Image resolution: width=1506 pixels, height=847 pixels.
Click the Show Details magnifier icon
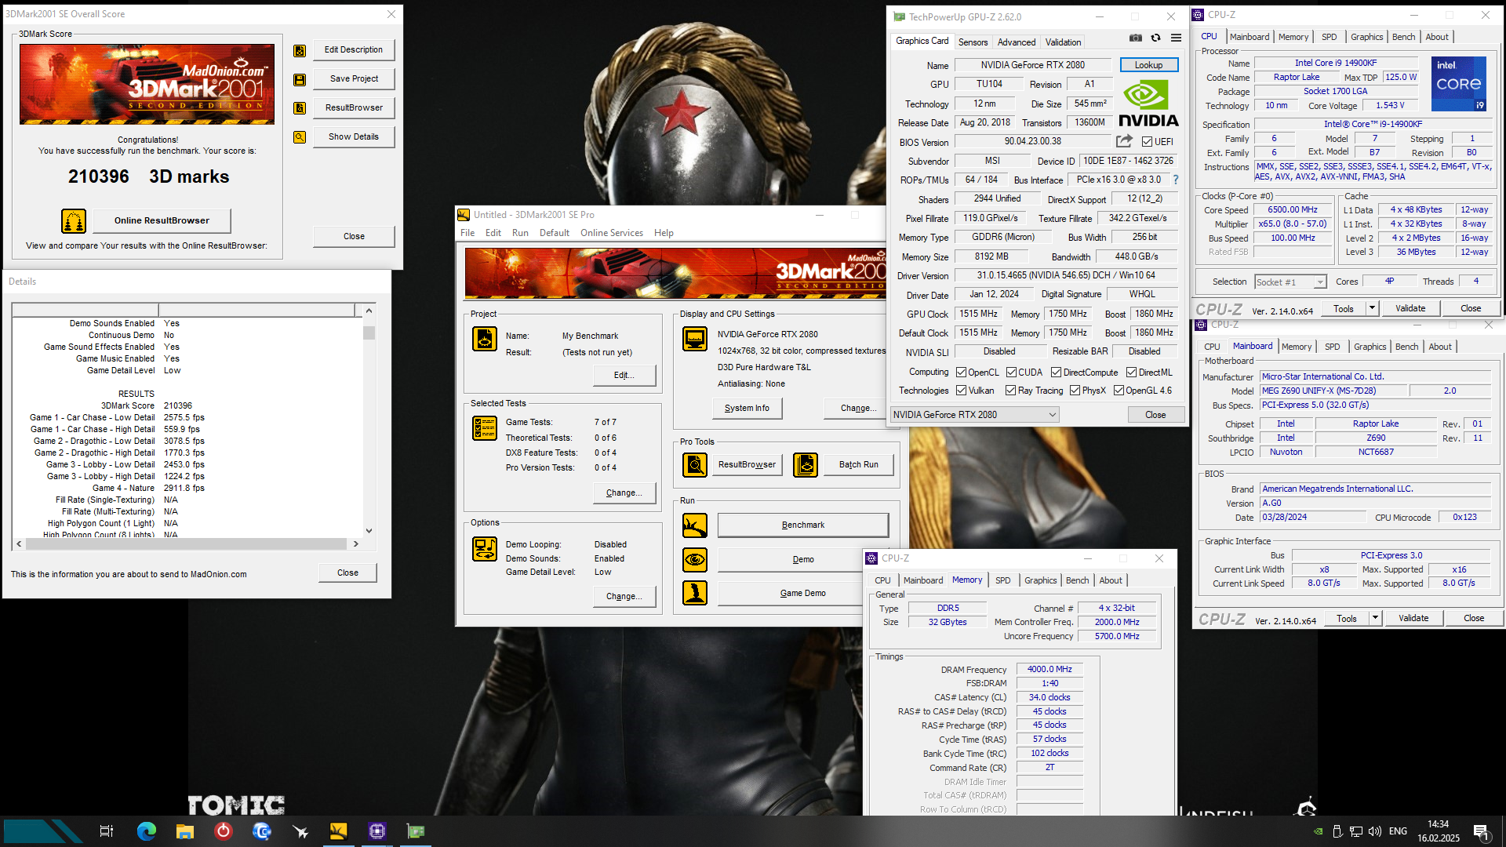coord(300,137)
